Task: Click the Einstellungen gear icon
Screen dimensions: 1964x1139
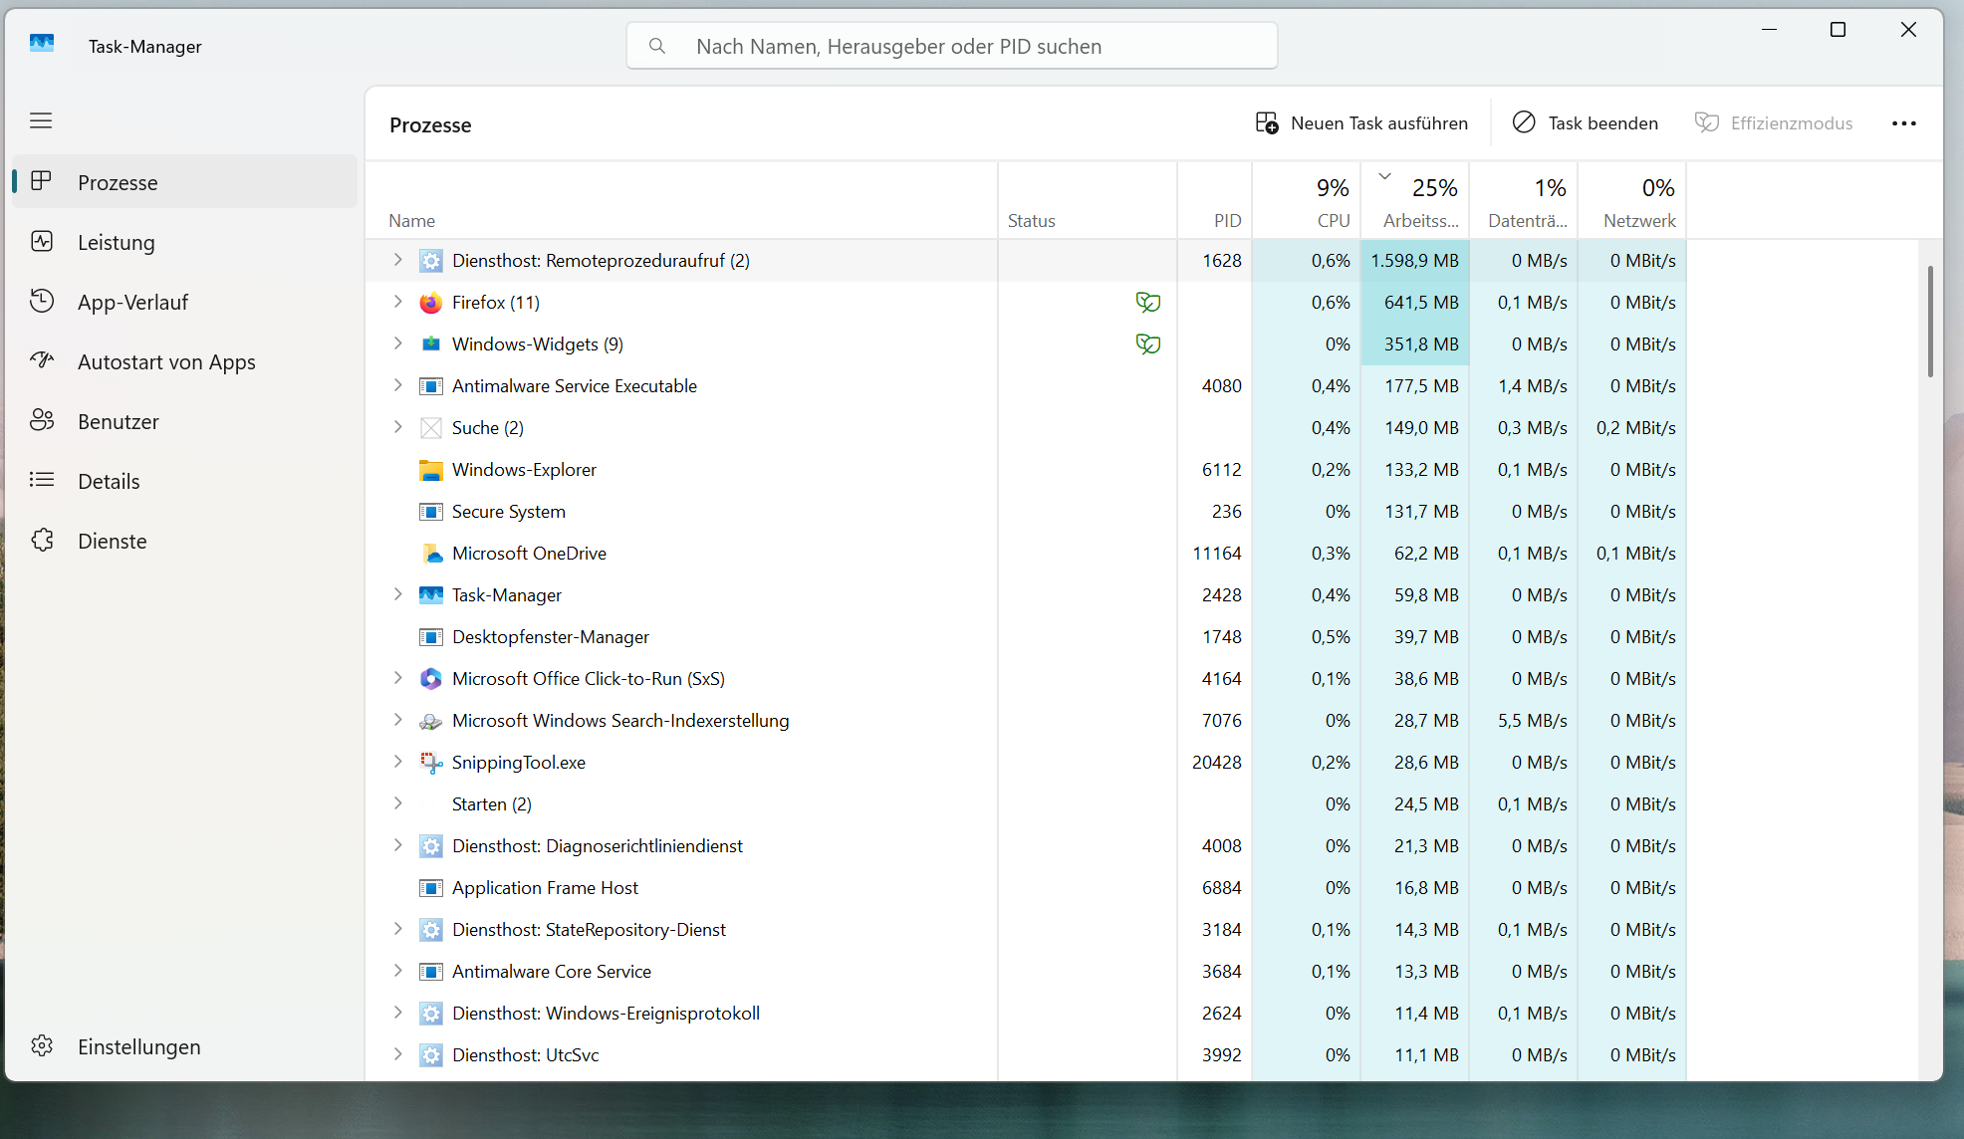Action: [42, 1045]
